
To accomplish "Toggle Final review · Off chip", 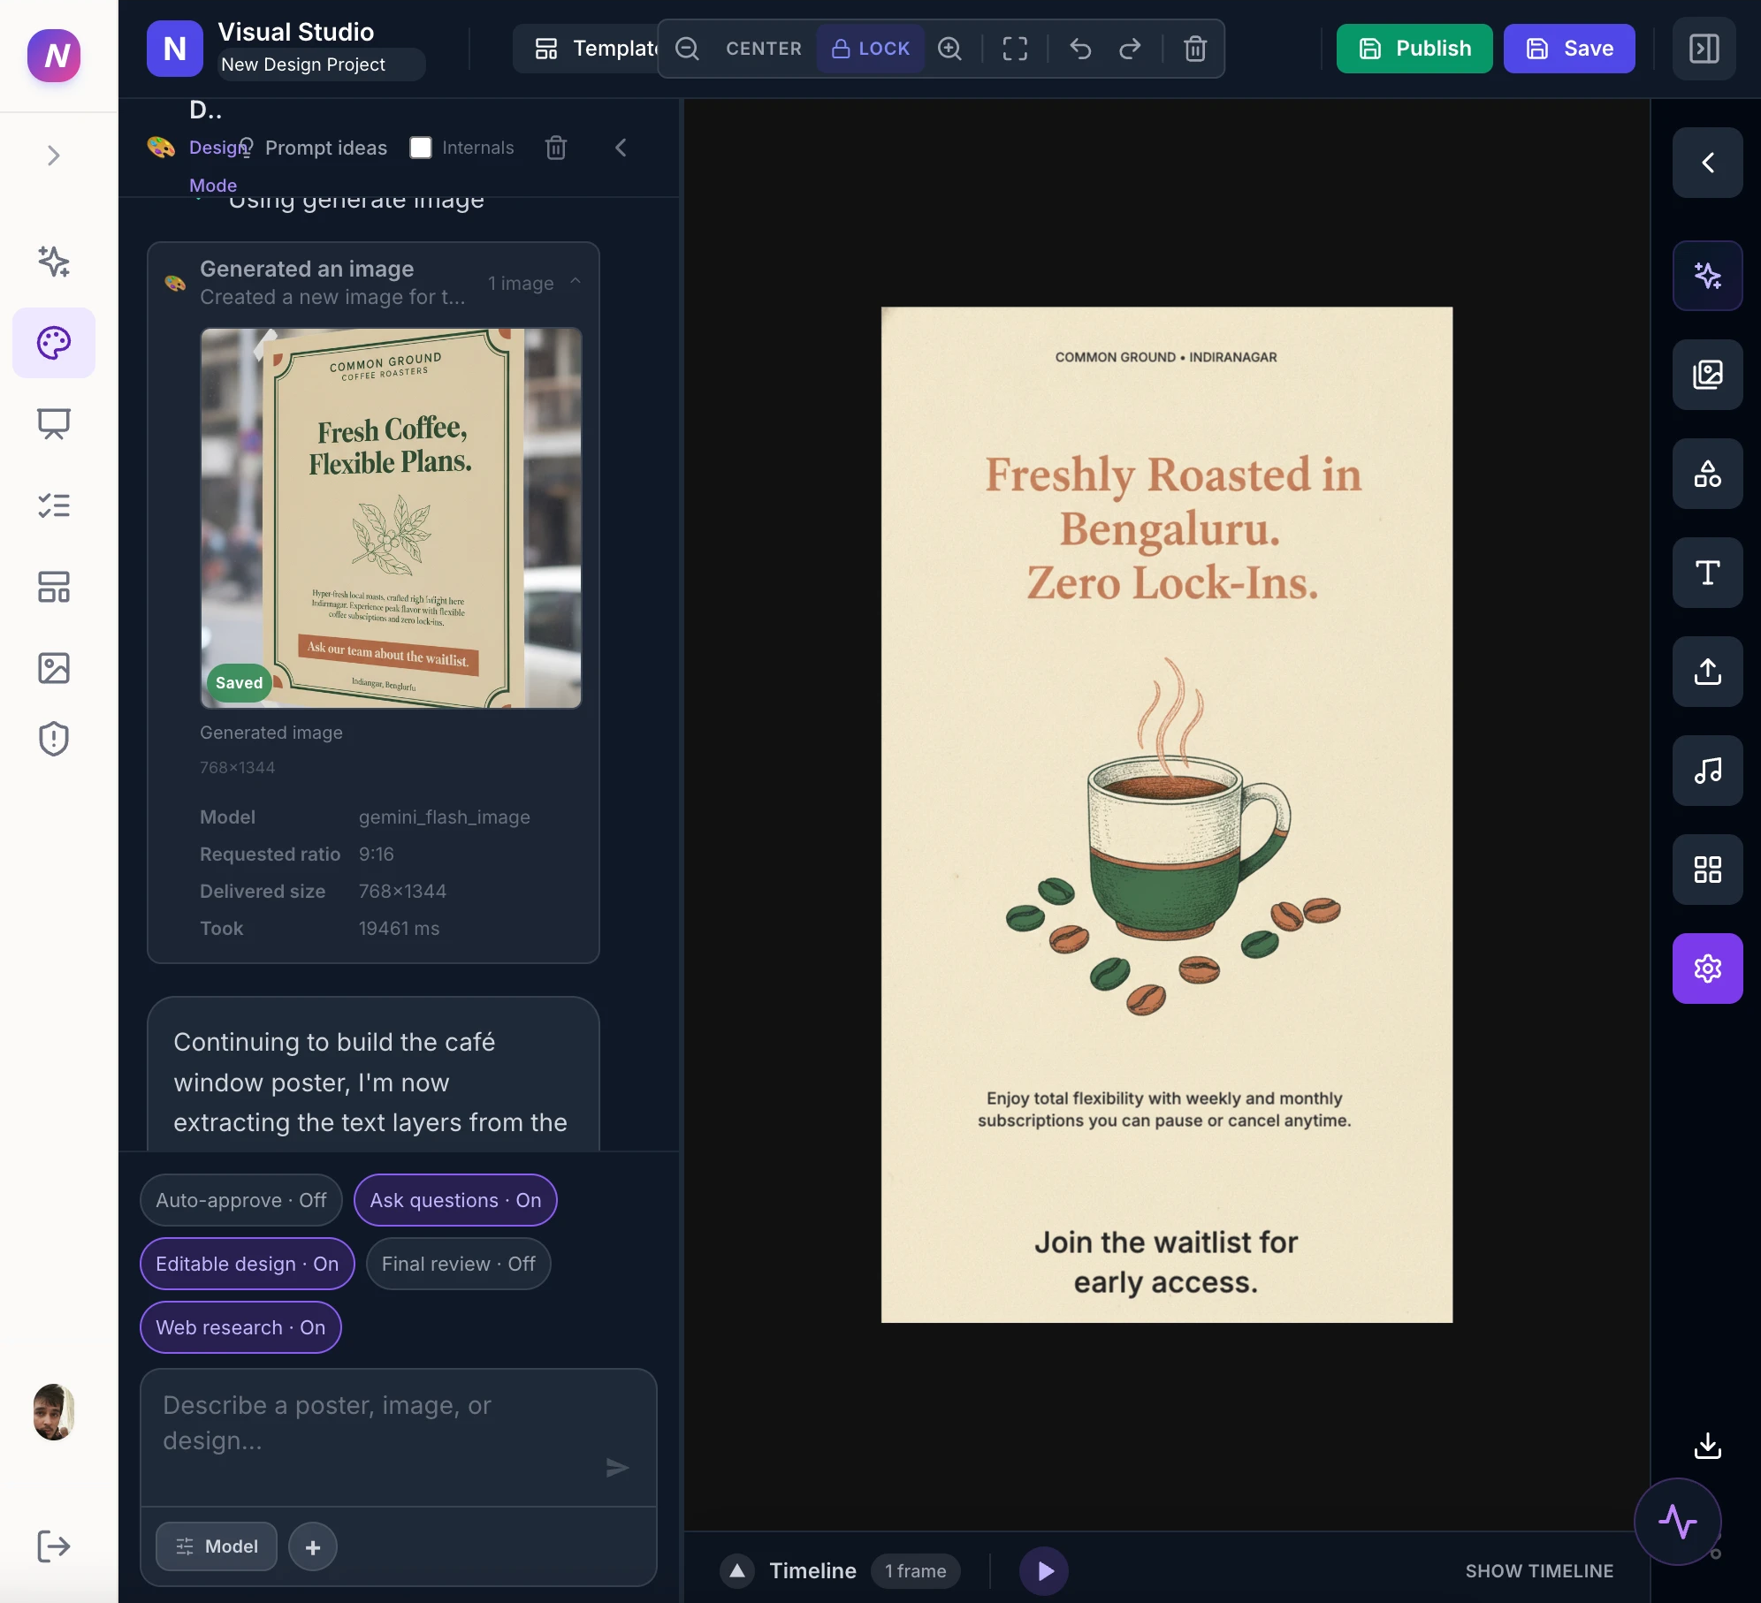I will click(x=459, y=1264).
